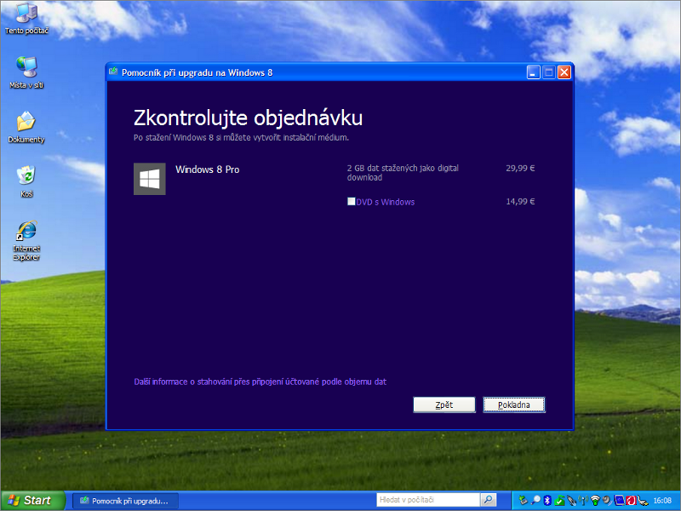
Task: Go back with the Zpět button
Action: point(444,405)
